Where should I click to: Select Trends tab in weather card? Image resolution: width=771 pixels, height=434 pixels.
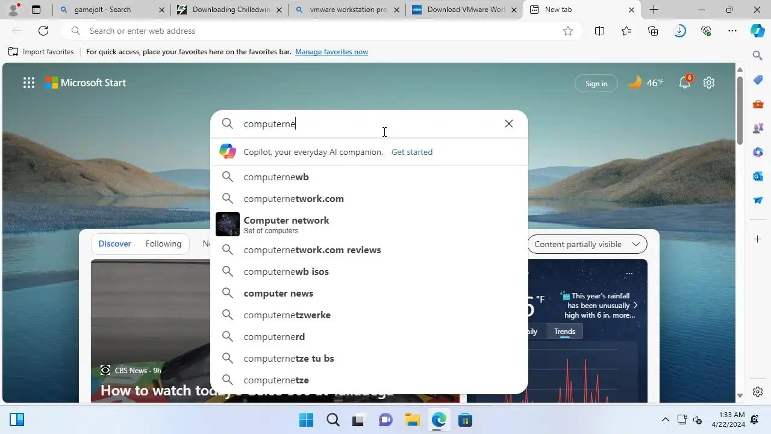[564, 332]
